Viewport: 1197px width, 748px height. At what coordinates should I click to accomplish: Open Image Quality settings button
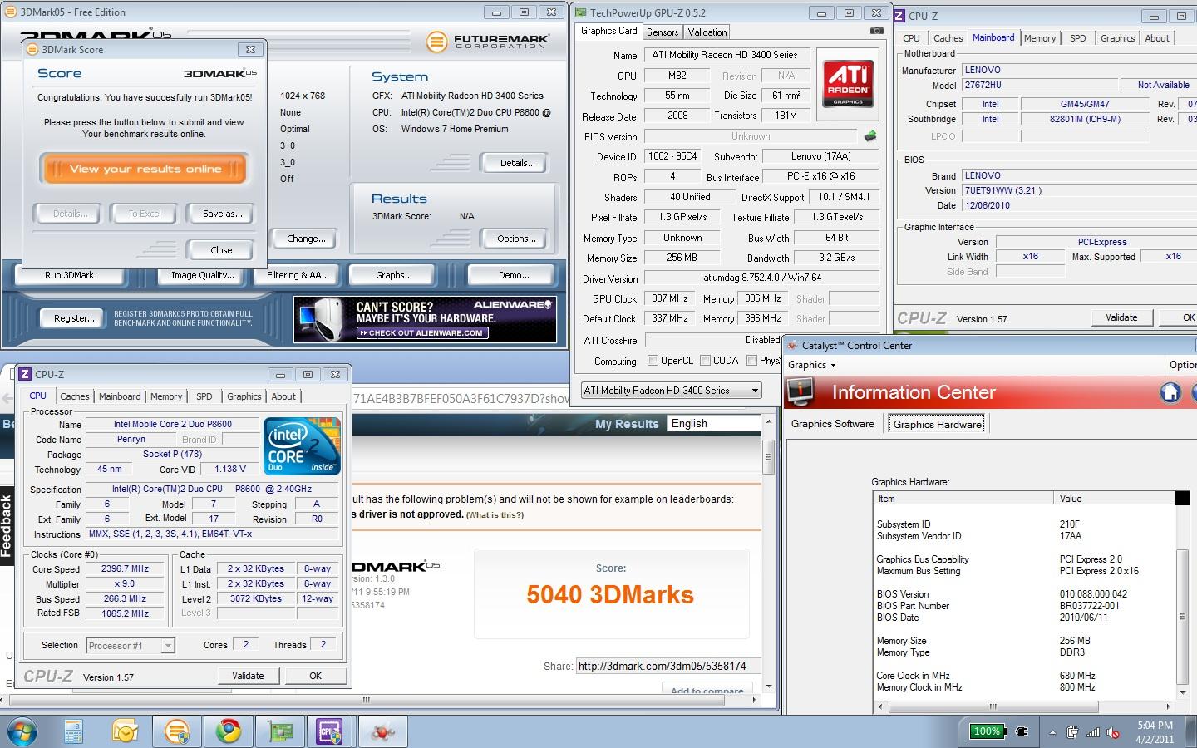202,275
